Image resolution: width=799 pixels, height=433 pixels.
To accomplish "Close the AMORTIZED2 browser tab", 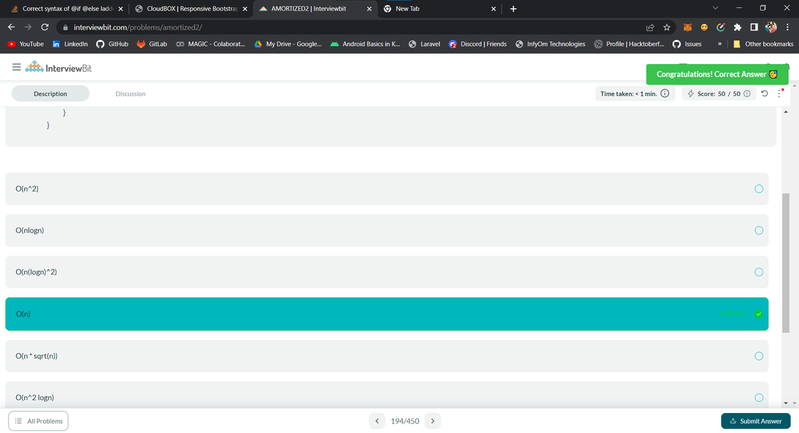I will click(370, 9).
